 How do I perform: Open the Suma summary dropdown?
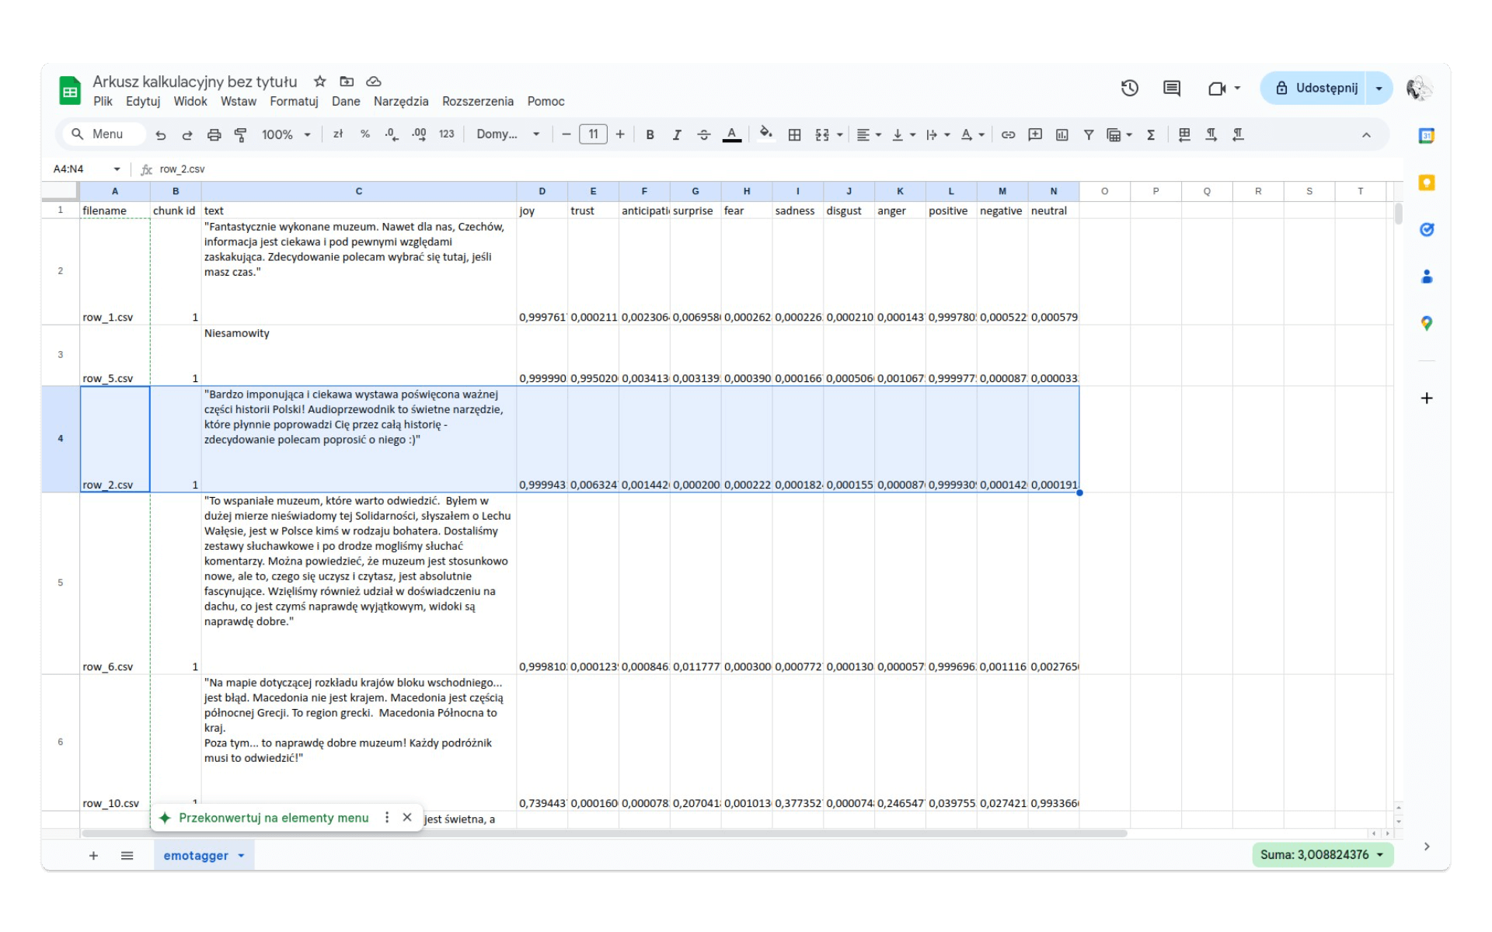(x=1323, y=855)
